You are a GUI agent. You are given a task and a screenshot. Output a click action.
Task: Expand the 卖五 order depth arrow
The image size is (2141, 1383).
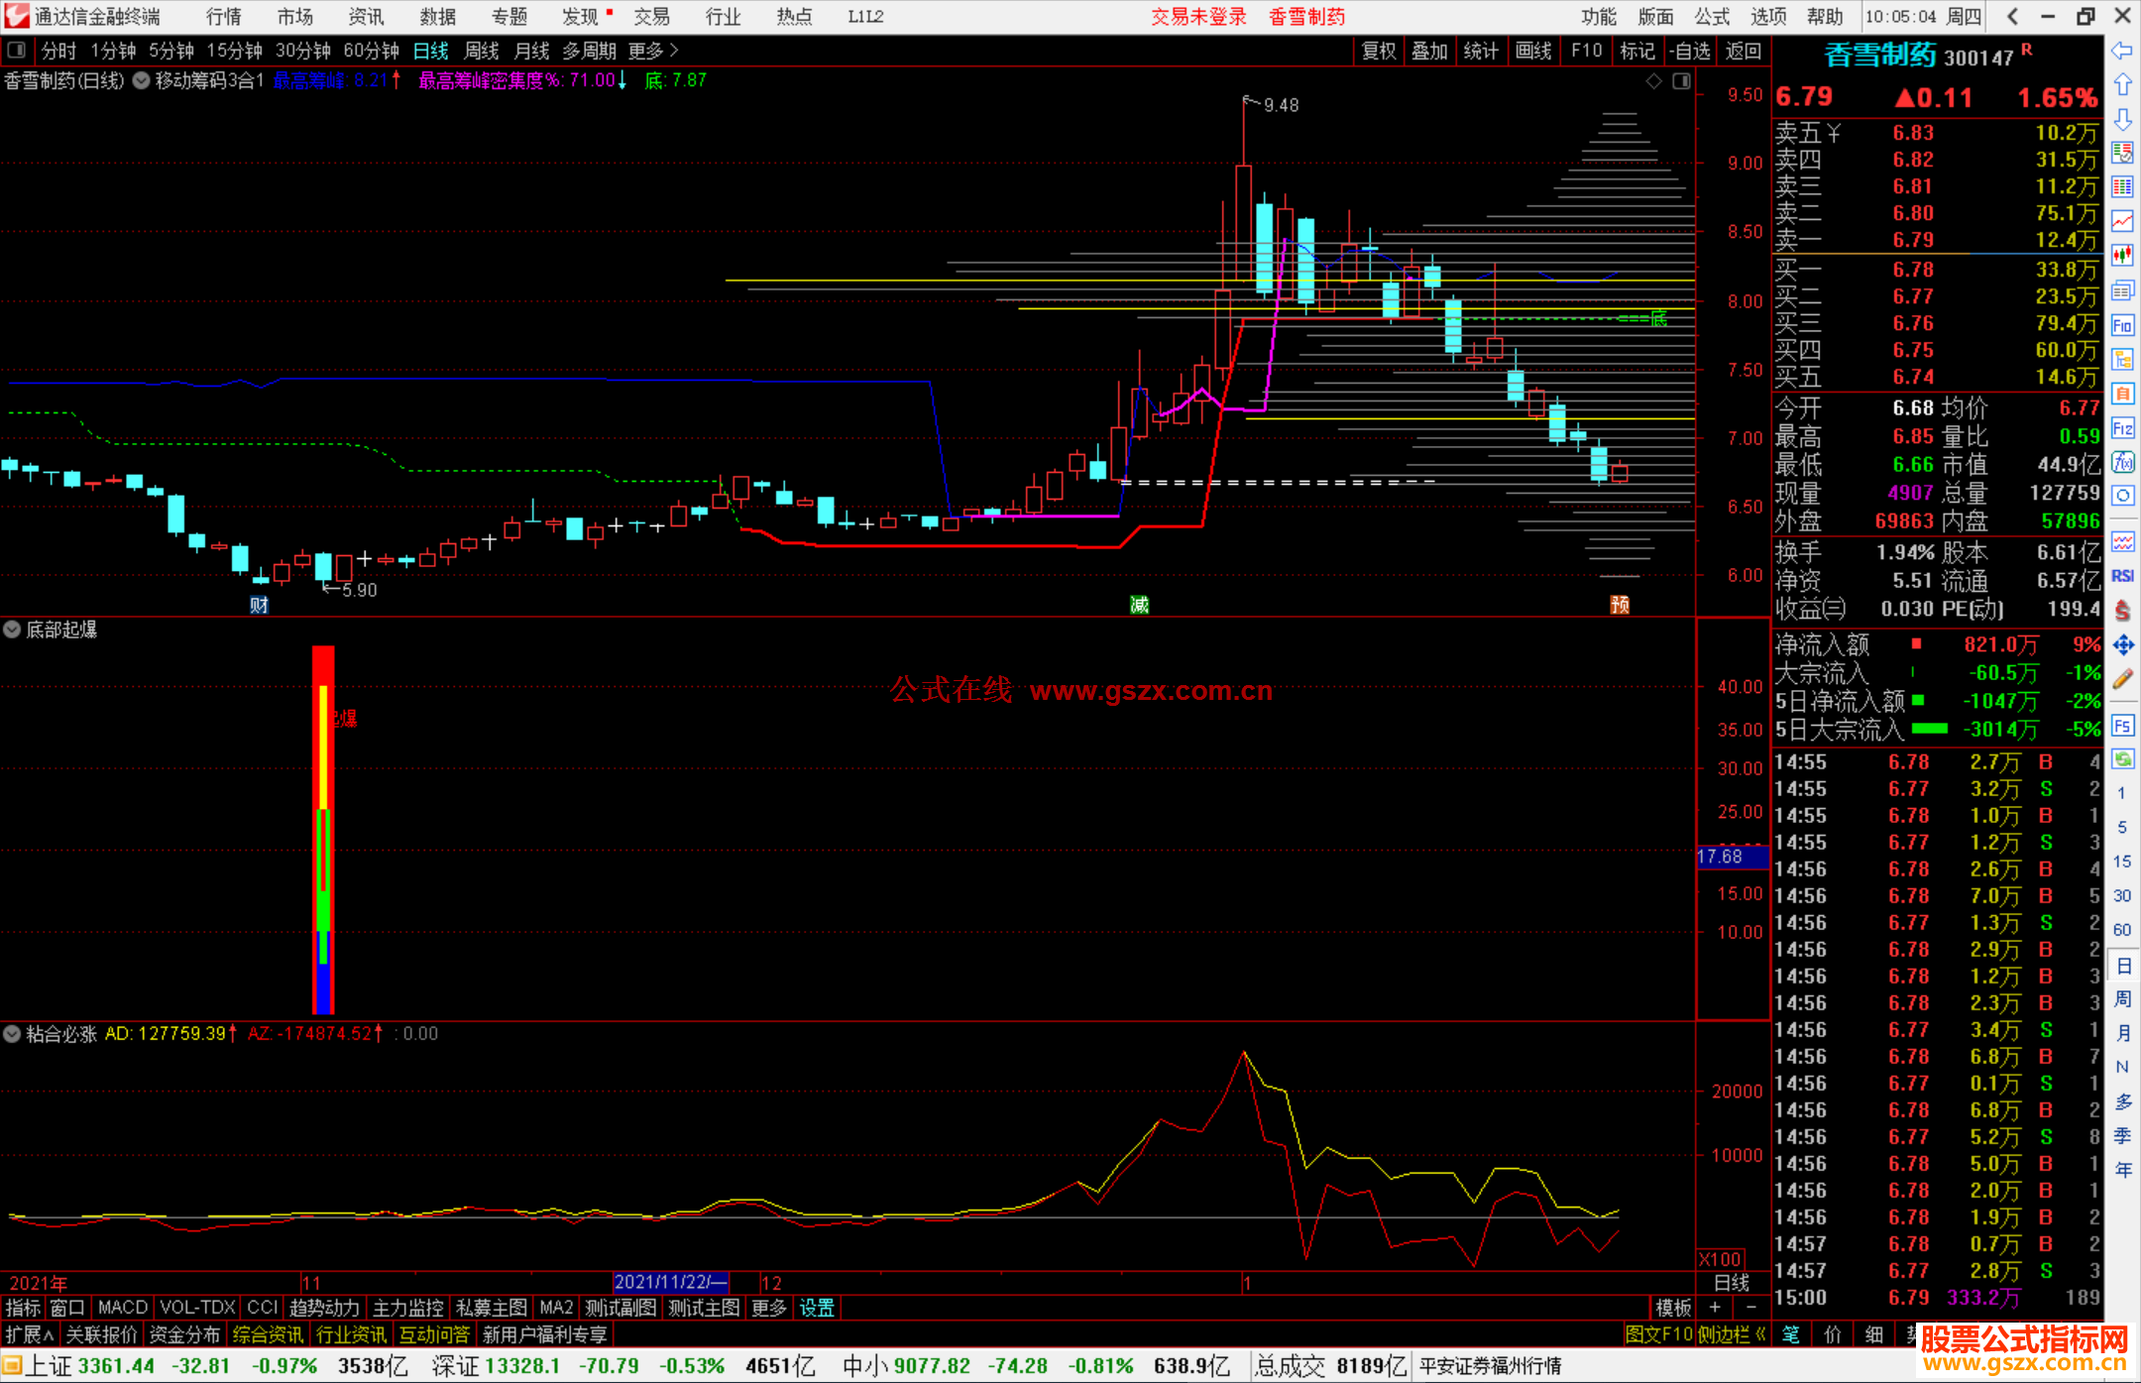pos(1834,133)
